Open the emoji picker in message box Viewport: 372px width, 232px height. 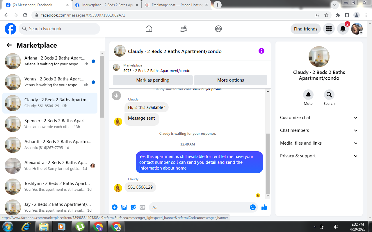coord(253,207)
